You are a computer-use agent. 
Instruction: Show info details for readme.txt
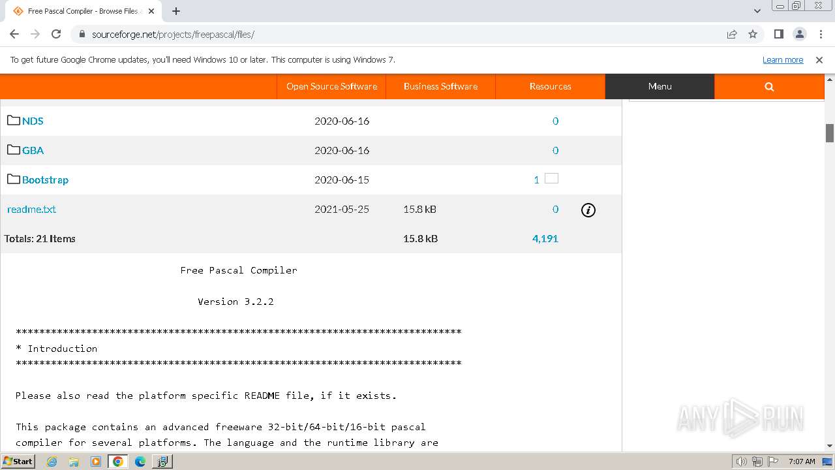point(588,210)
